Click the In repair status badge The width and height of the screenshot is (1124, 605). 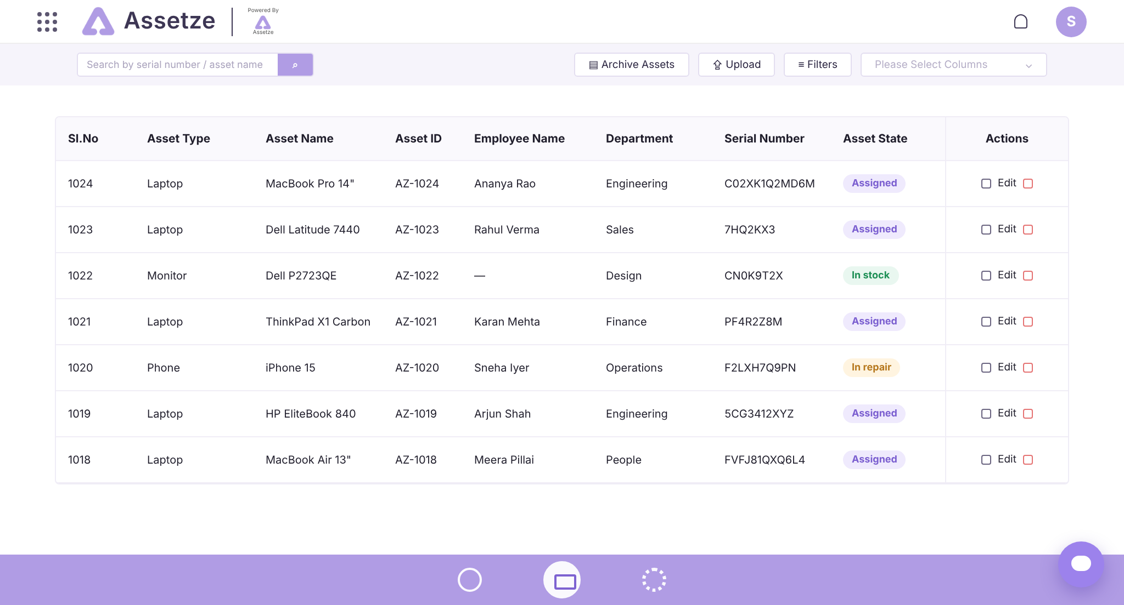tap(872, 367)
